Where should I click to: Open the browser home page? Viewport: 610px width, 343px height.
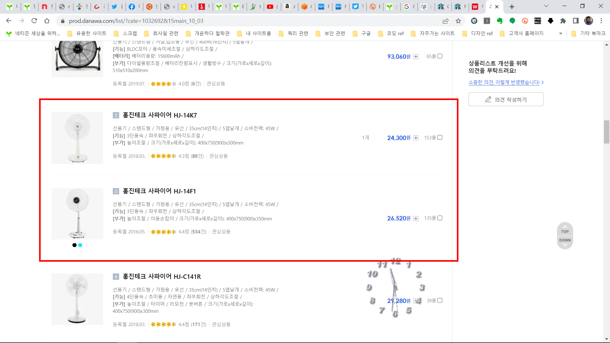click(x=47, y=21)
